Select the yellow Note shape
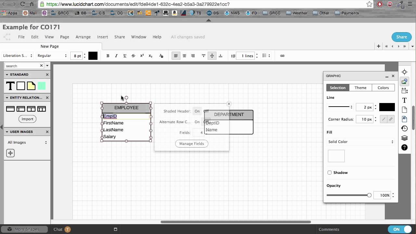The image size is (416, 234). pyautogui.click(x=31, y=86)
